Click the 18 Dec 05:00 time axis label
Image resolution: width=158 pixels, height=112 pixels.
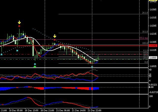16,110
